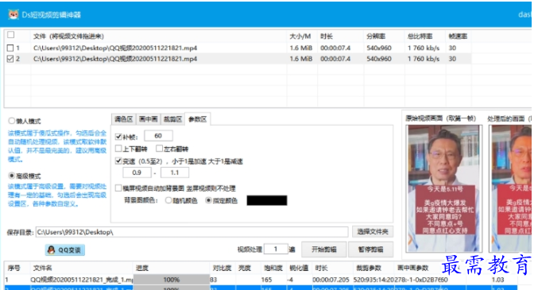This screenshot has width=538, height=290.
Task: Select the 懒人模式 radio button
Action: [12, 121]
